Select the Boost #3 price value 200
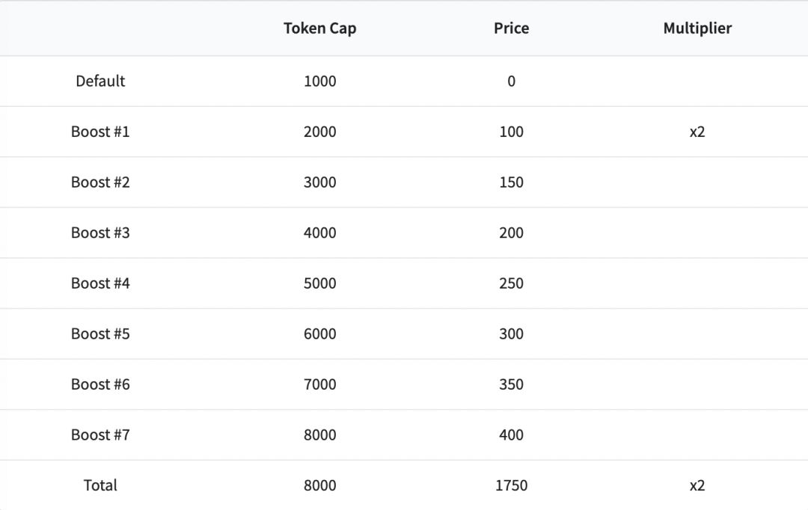This screenshot has width=808, height=510. [x=511, y=233]
